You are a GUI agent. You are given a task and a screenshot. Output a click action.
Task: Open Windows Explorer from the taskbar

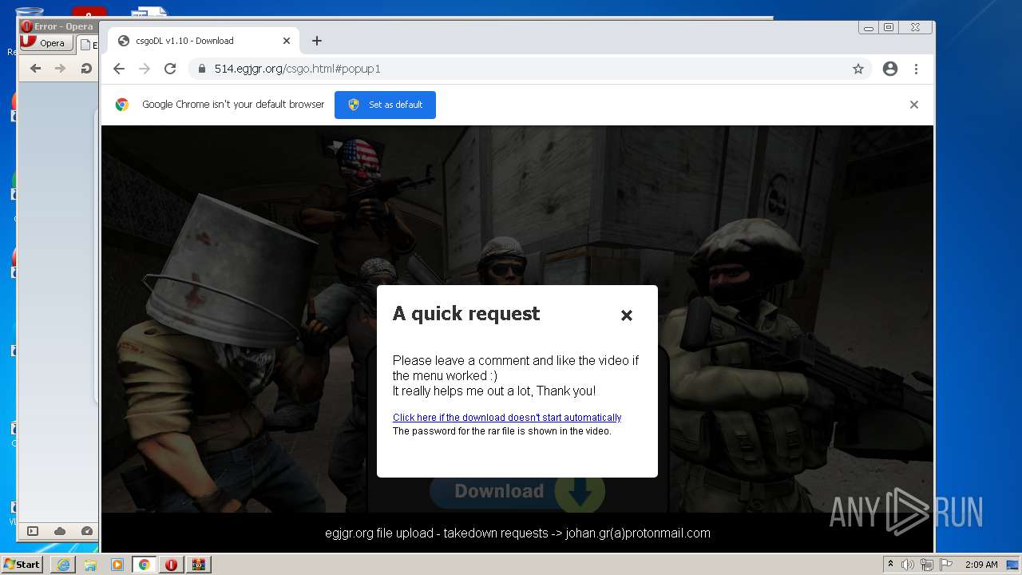(90, 565)
